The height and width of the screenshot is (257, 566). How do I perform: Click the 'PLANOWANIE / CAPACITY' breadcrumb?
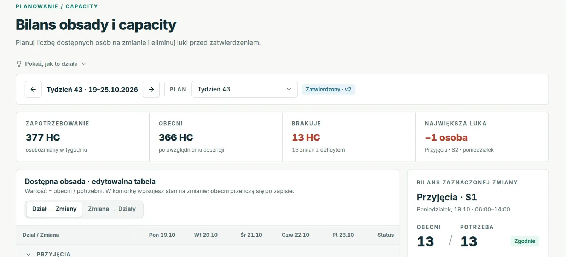(x=57, y=6)
